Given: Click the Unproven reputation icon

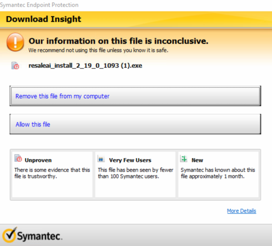Looking at the screenshot, I should [18, 158].
